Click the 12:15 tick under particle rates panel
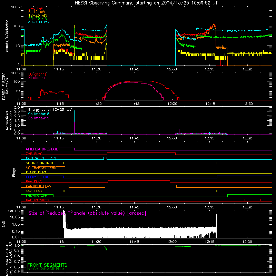Viewport: 276px width, 276px height. point(210,104)
